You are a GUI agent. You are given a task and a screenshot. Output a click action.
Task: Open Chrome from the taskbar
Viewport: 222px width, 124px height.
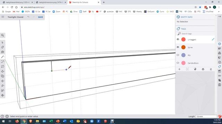point(24,121)
